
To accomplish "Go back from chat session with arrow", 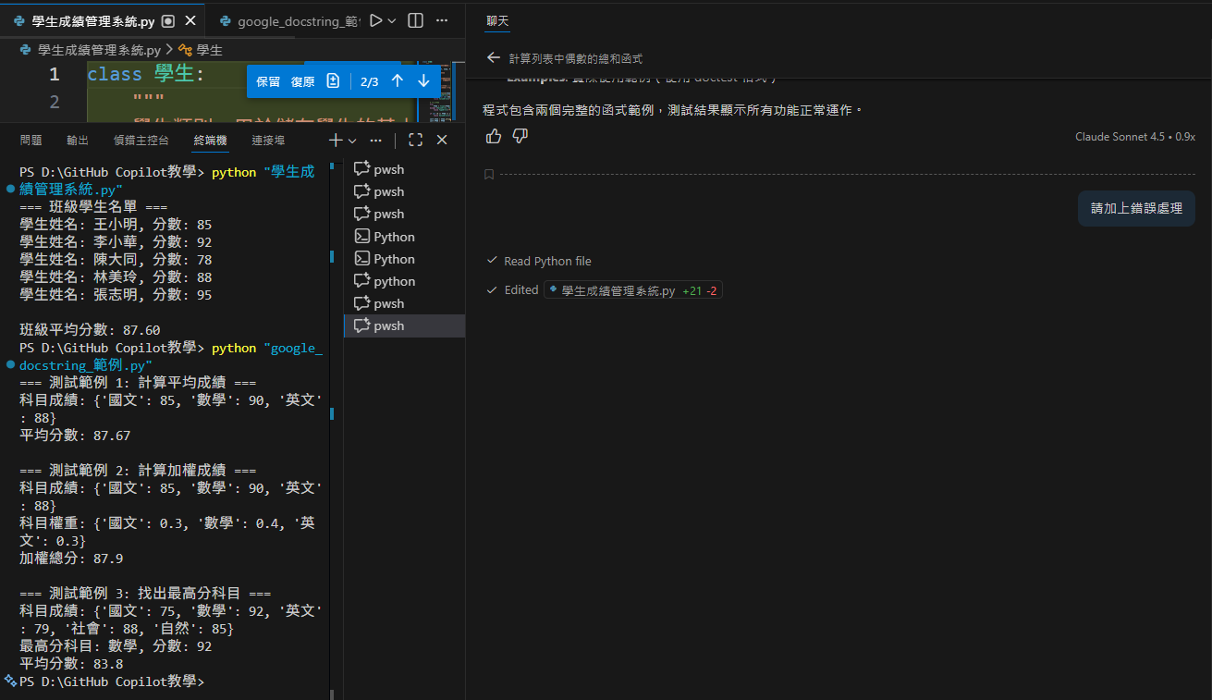I will coord(493,58).
